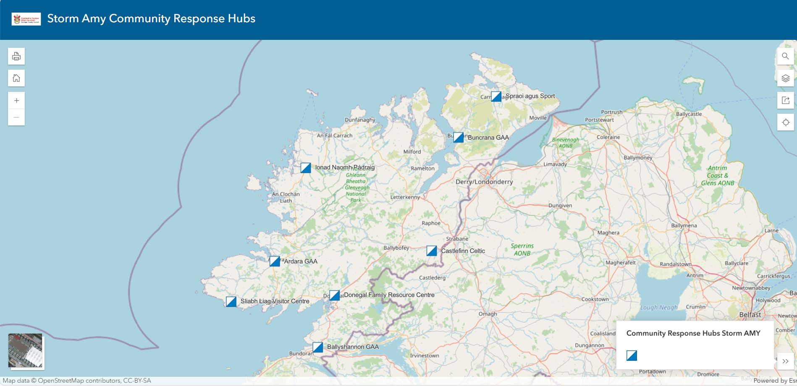Image resolution: width=797 pixels, height=386 pixels.
Task: Select the Ballyshannon GAA hub marker
Action: point(318,347)
